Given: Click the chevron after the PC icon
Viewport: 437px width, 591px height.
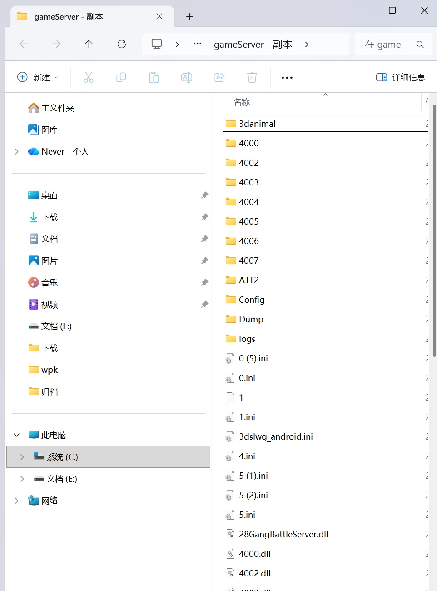Looking at the screenshot, I should 177,45.
